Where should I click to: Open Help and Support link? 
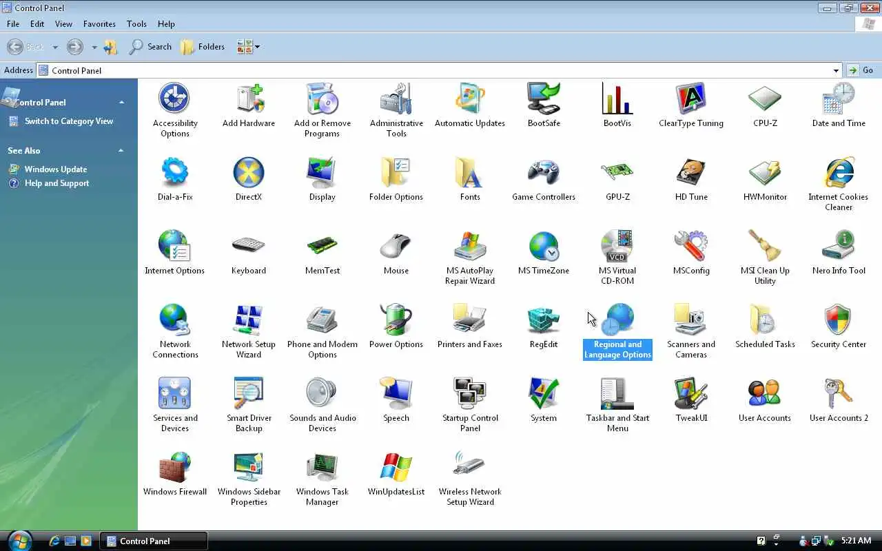click(x=57, y=183)
